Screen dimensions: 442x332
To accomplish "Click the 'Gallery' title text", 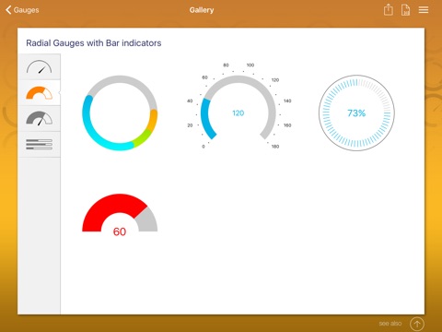I will [x=202, y=10].
